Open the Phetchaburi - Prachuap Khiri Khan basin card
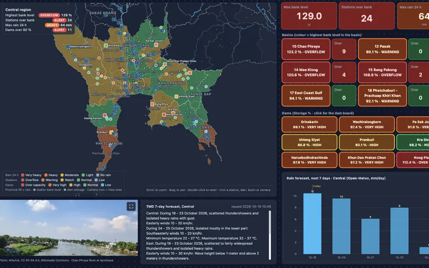This screenshot has width=429, height=268. [x=382, y=96]
